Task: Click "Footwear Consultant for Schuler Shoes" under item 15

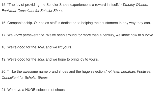Action: 33,11
